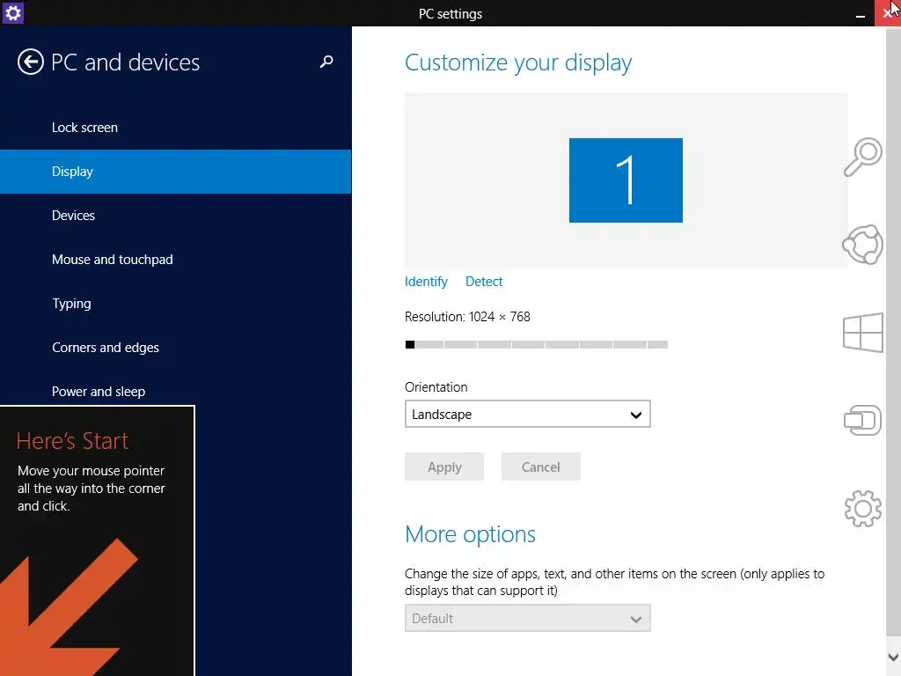Select the display 1 monitor thumbnail
Viewport: 901px width, 676px height.
626,180
